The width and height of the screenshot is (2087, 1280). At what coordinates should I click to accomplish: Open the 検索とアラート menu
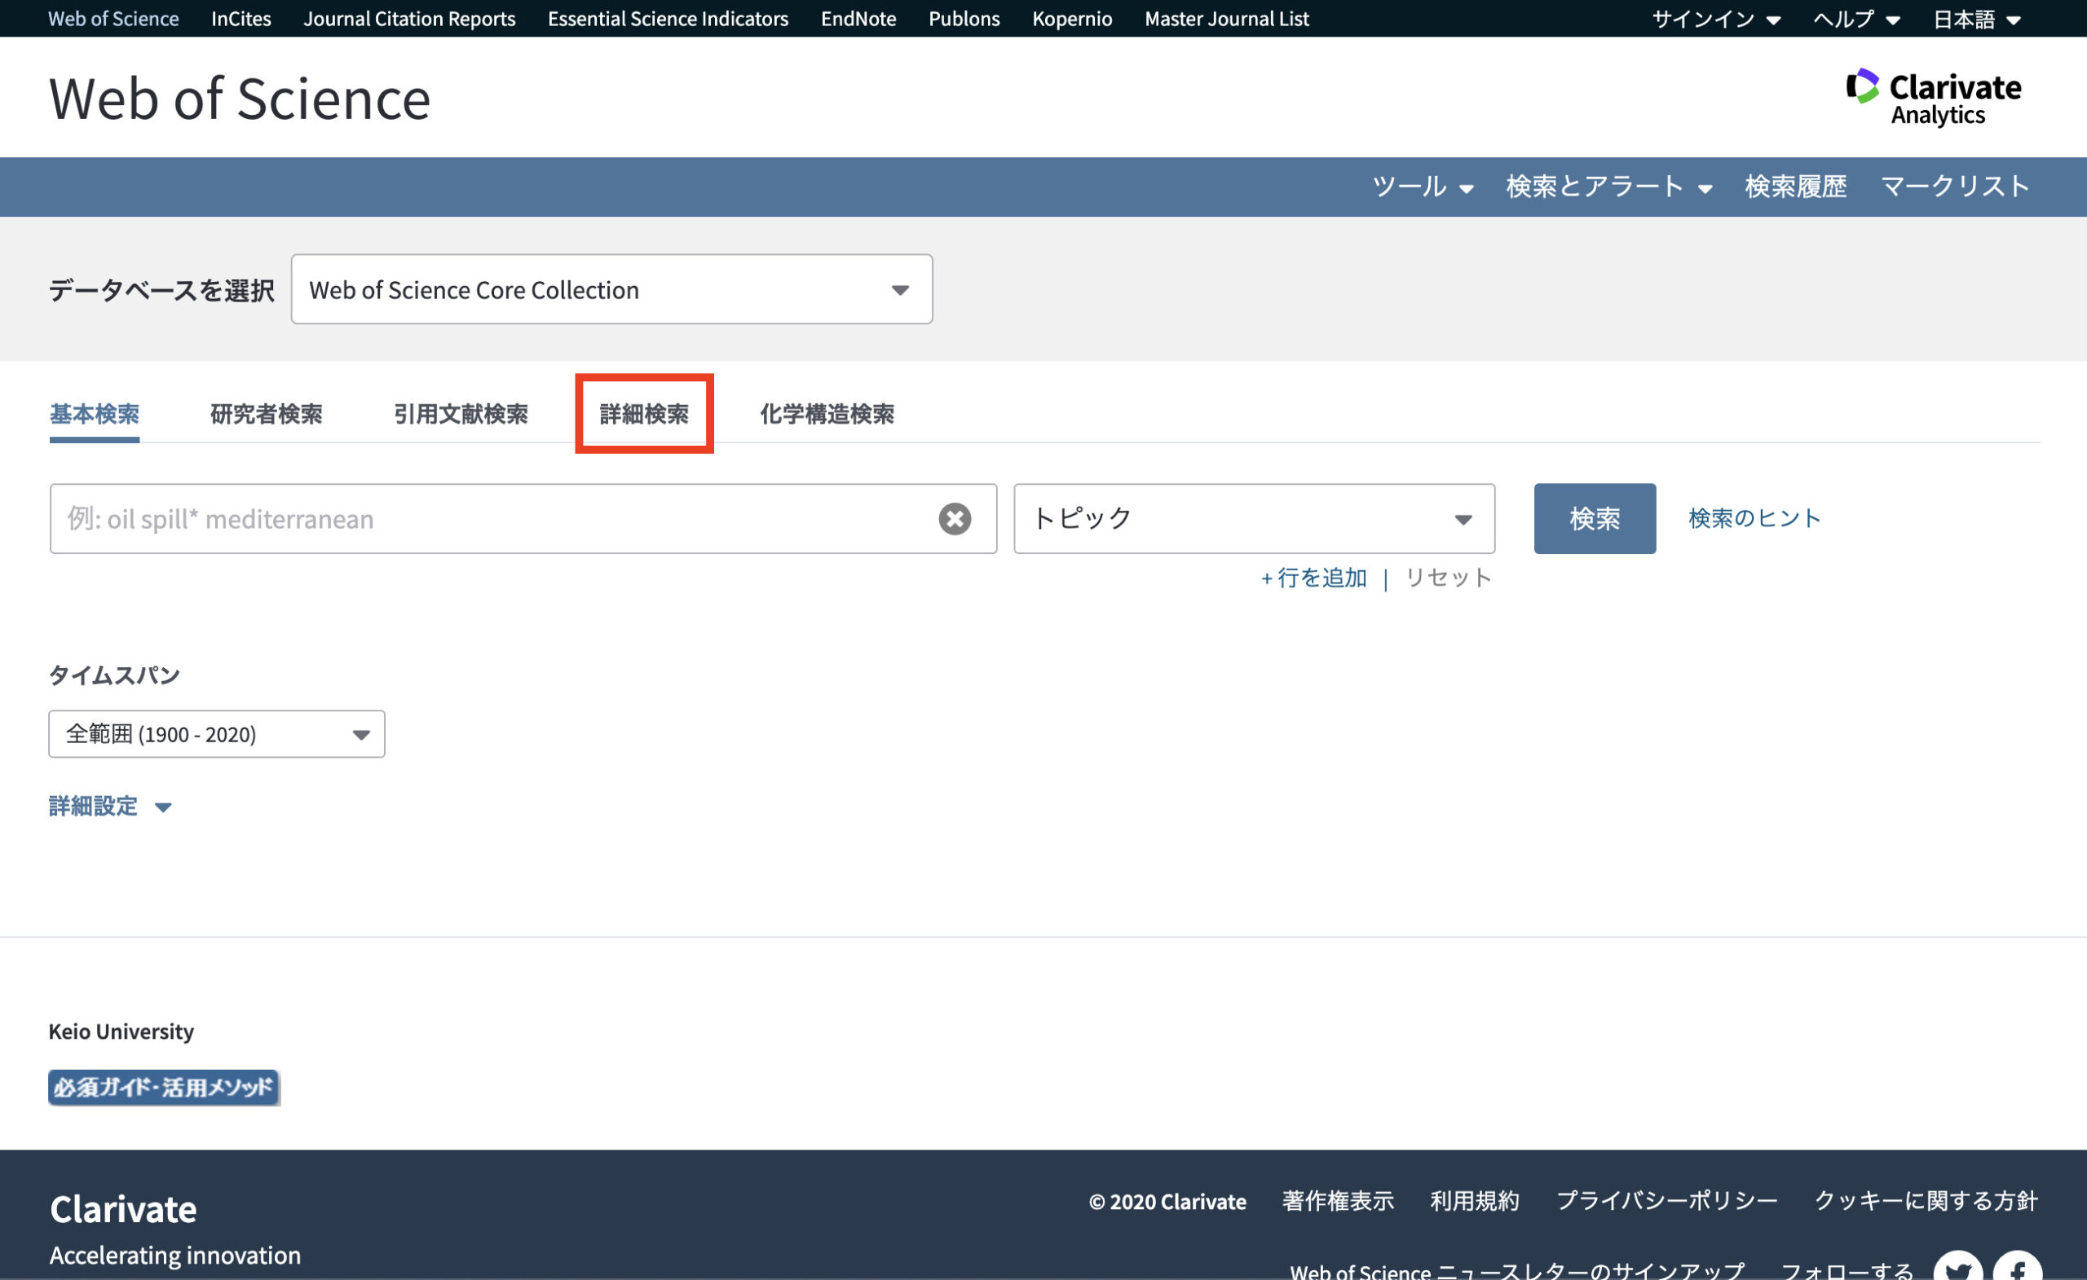(x=1609, y=187)
